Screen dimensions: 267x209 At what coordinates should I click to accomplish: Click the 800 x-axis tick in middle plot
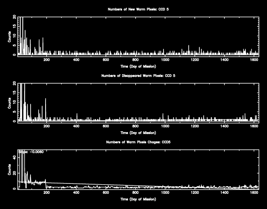coord(136,127)
